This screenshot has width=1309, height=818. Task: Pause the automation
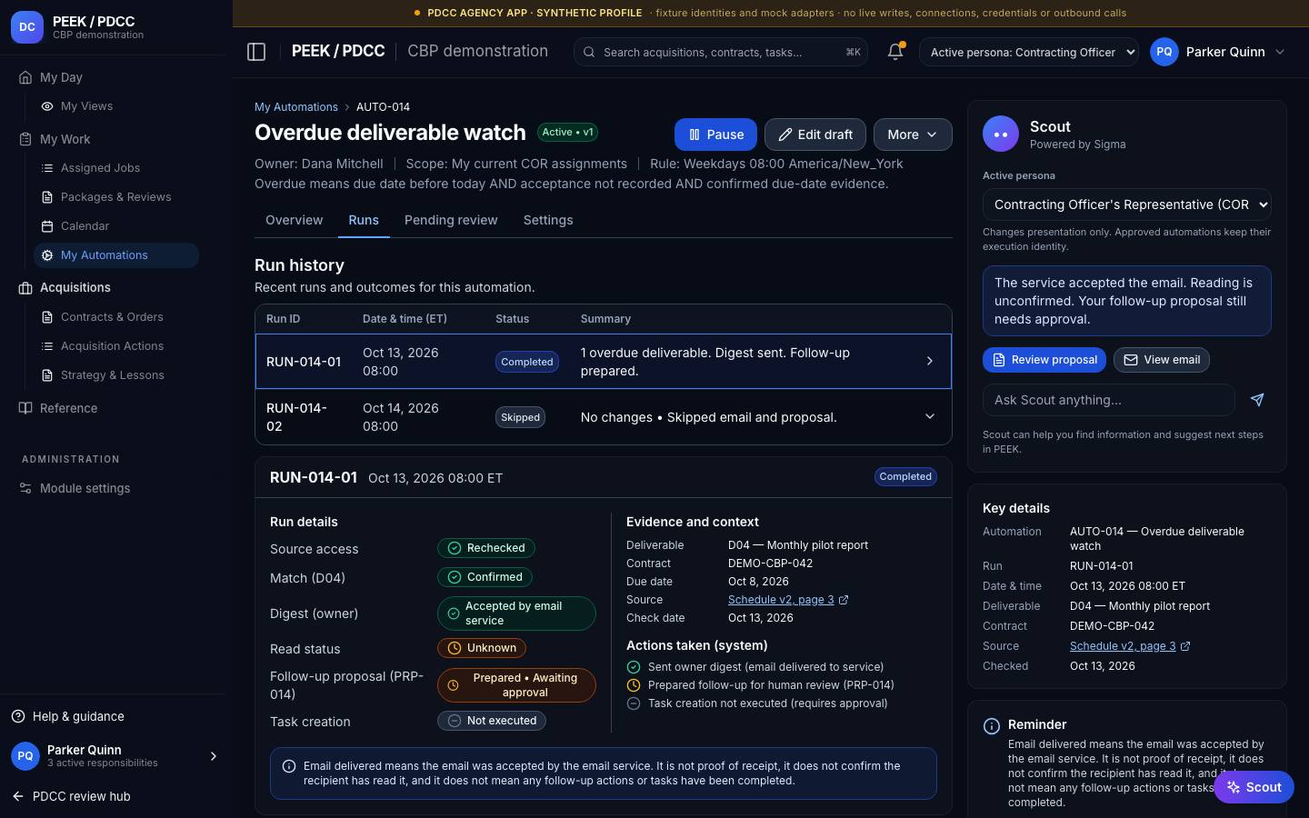(x=715, y=135)
